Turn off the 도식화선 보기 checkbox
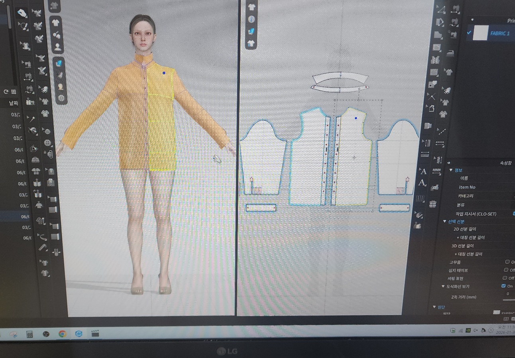515x358 pixels. (x=503, y=286)
